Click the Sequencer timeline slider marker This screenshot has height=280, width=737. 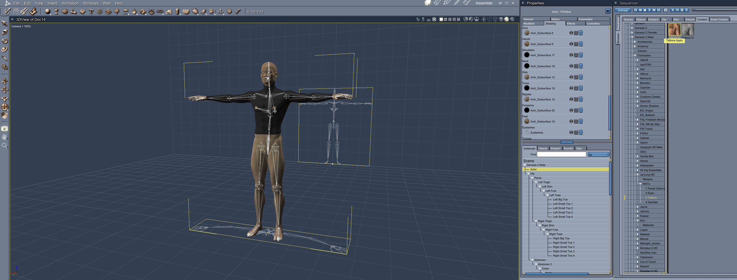694,10
